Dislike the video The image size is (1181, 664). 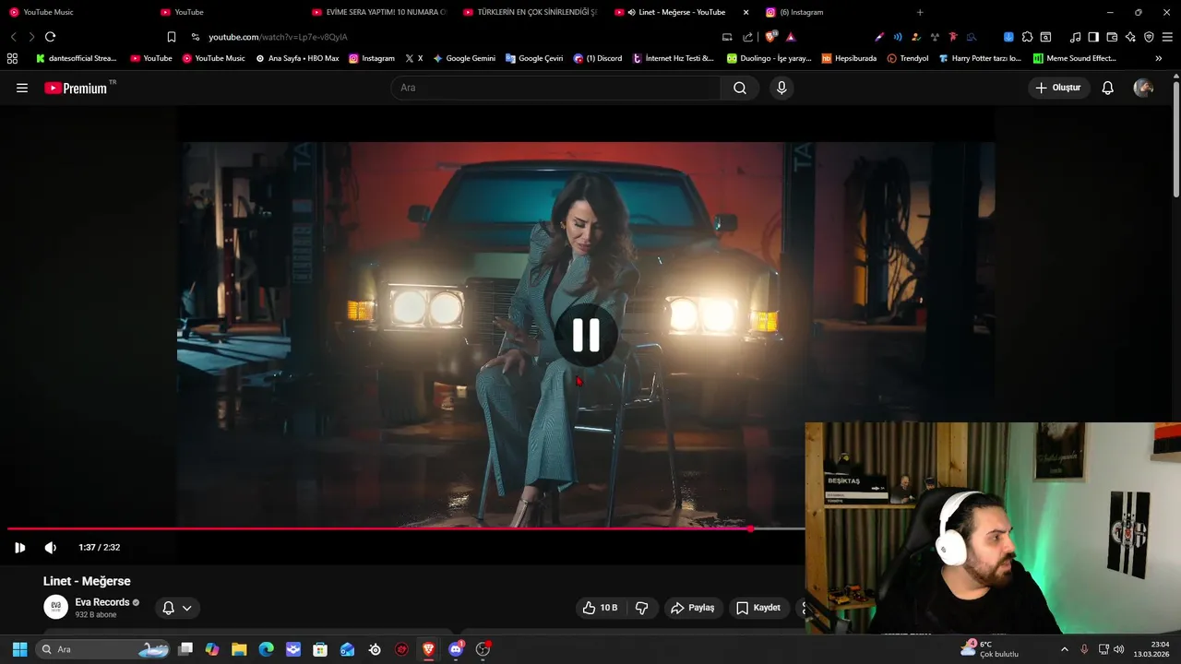pos(642,608)
